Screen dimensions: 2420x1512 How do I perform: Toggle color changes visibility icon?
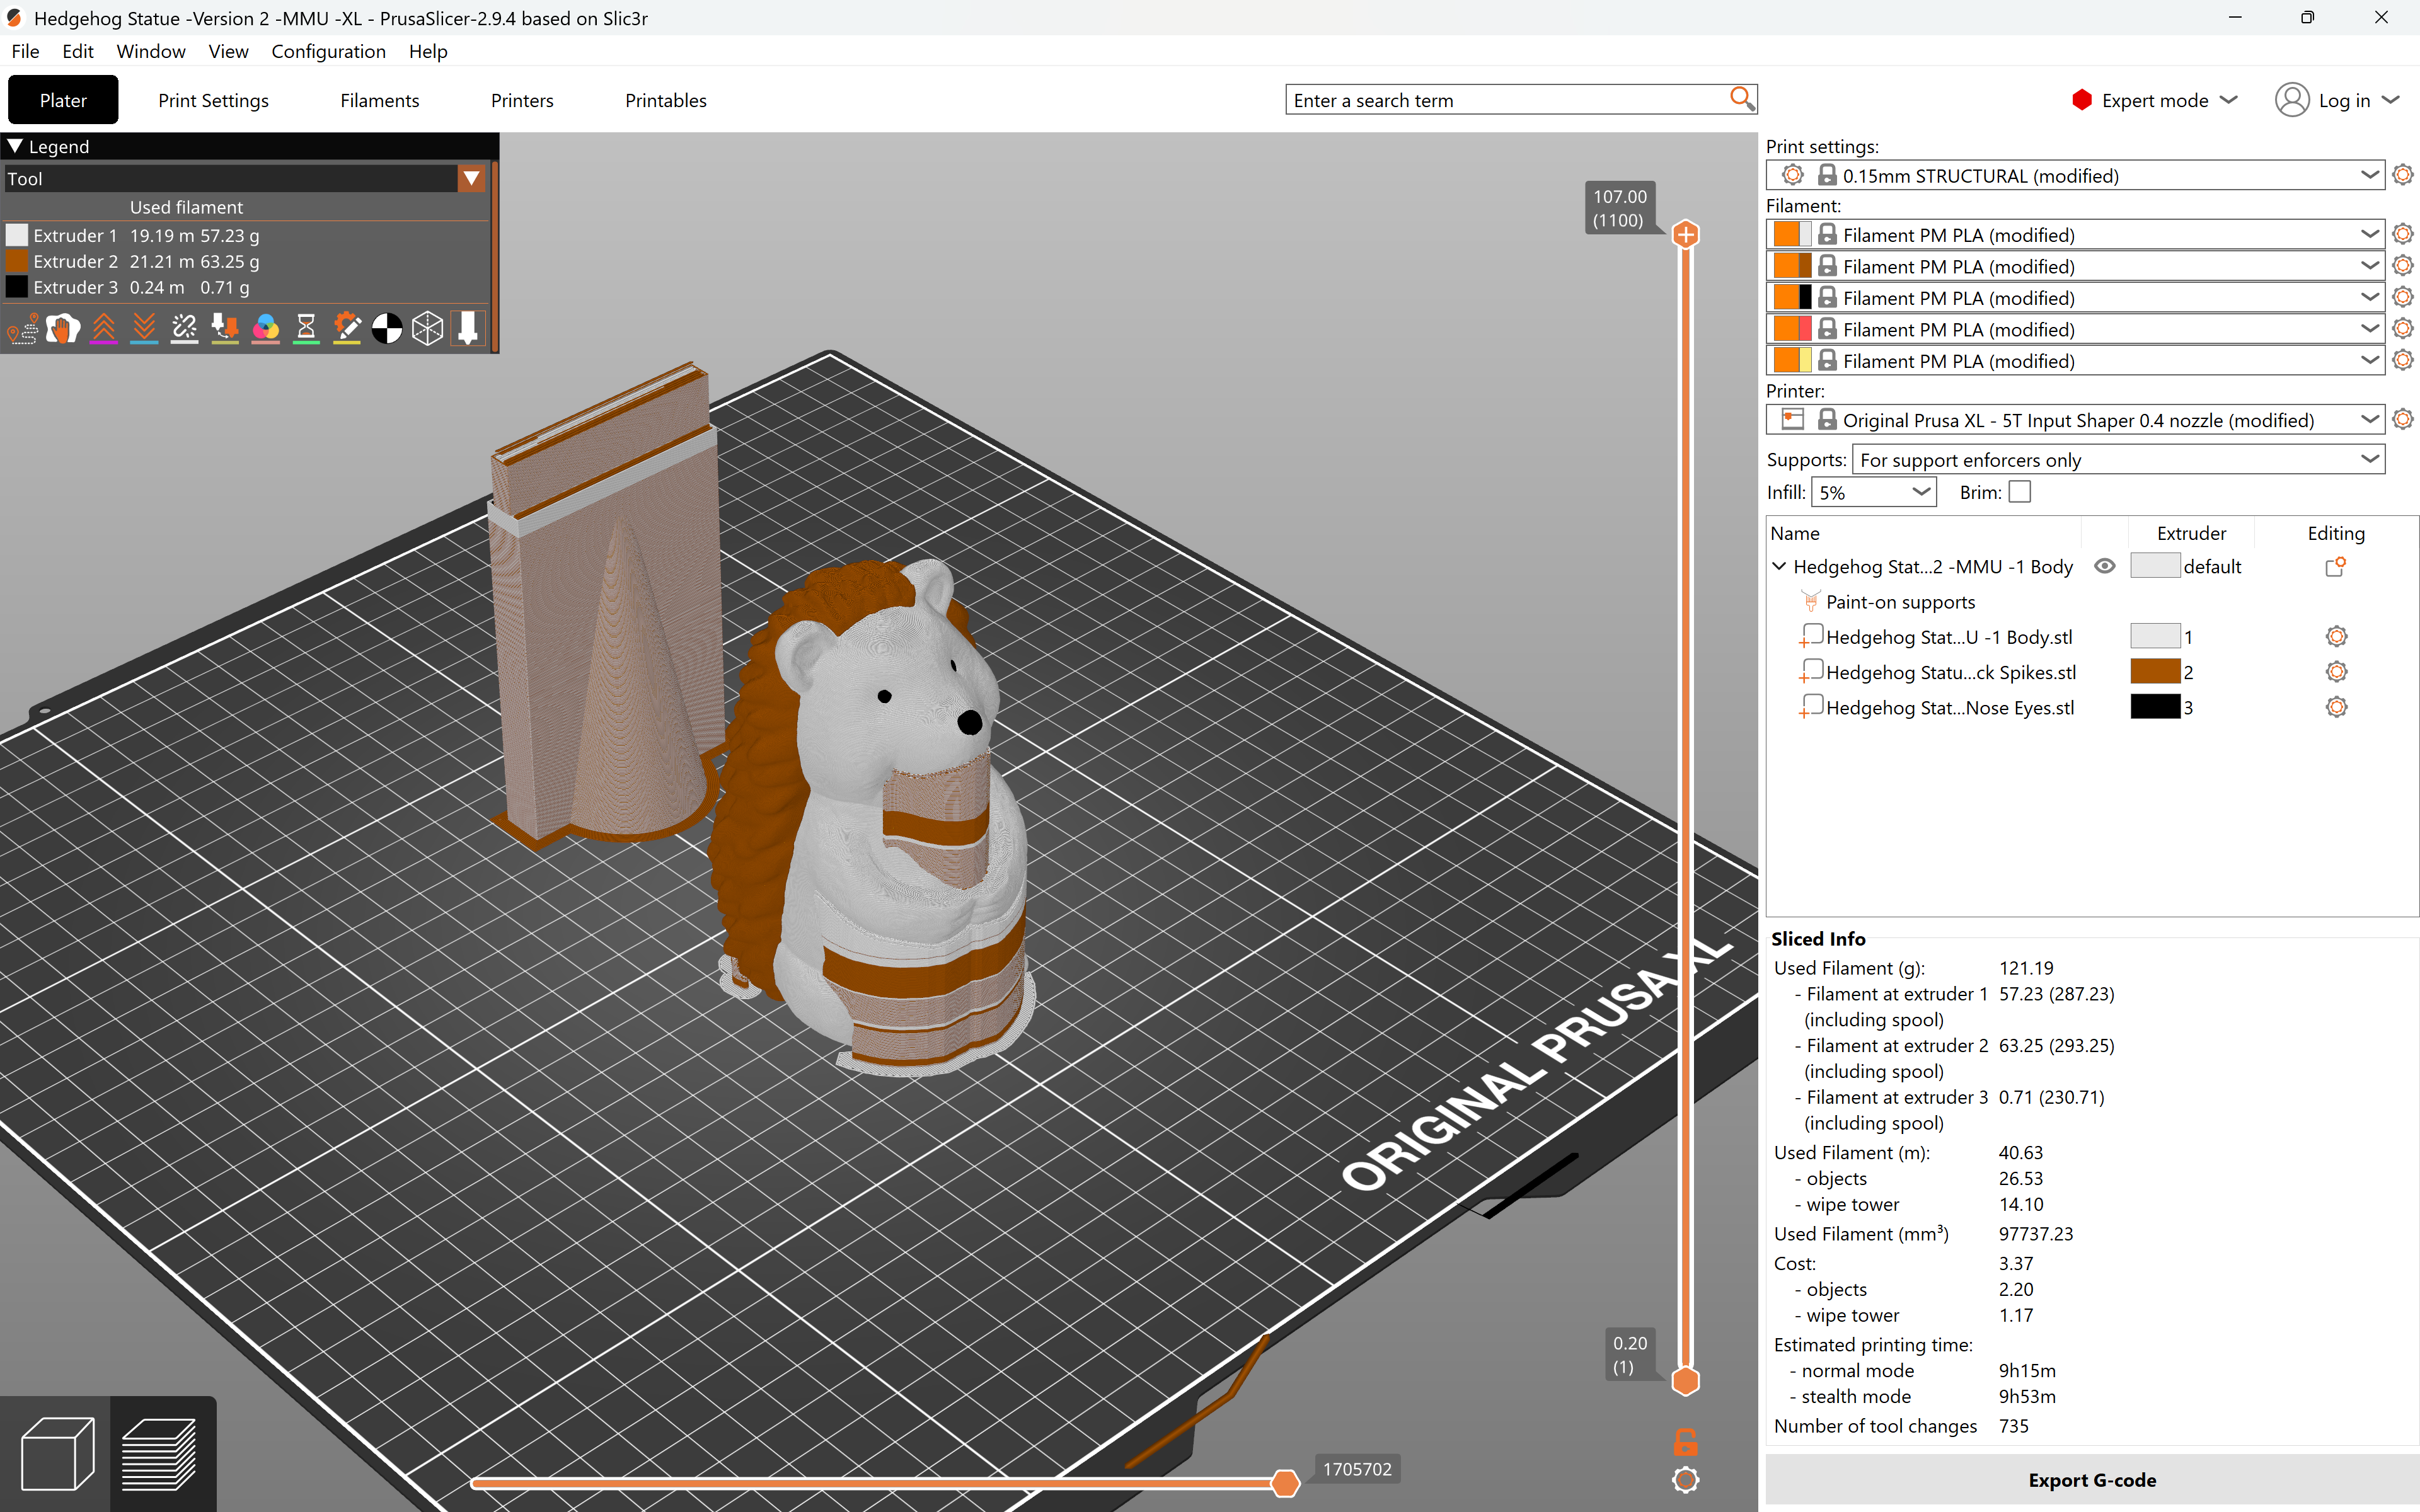coord(266,328)
